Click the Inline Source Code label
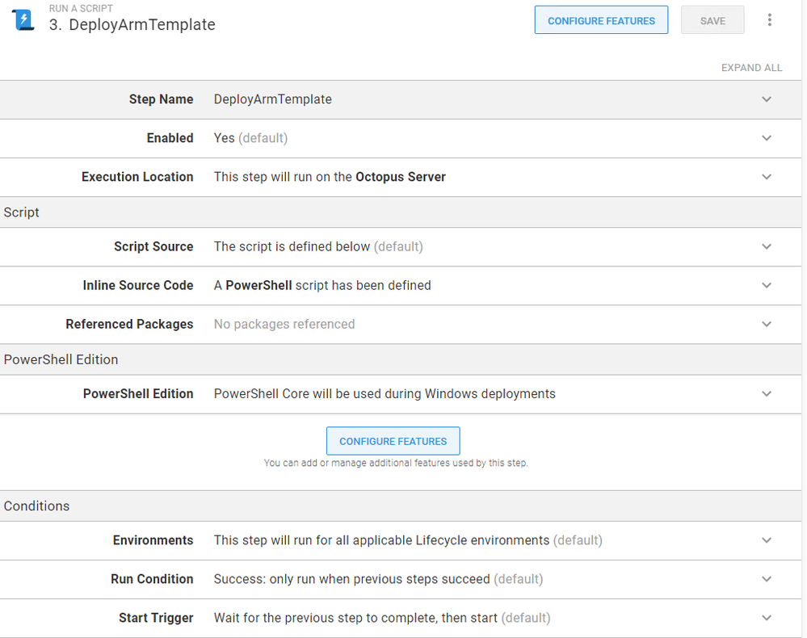This screenshot has width=807, height=638. (138, 286)
